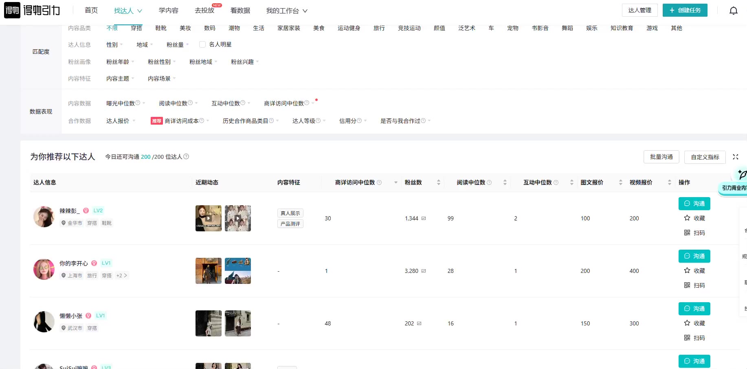Click the 得物引力 logo

[32, 10]
